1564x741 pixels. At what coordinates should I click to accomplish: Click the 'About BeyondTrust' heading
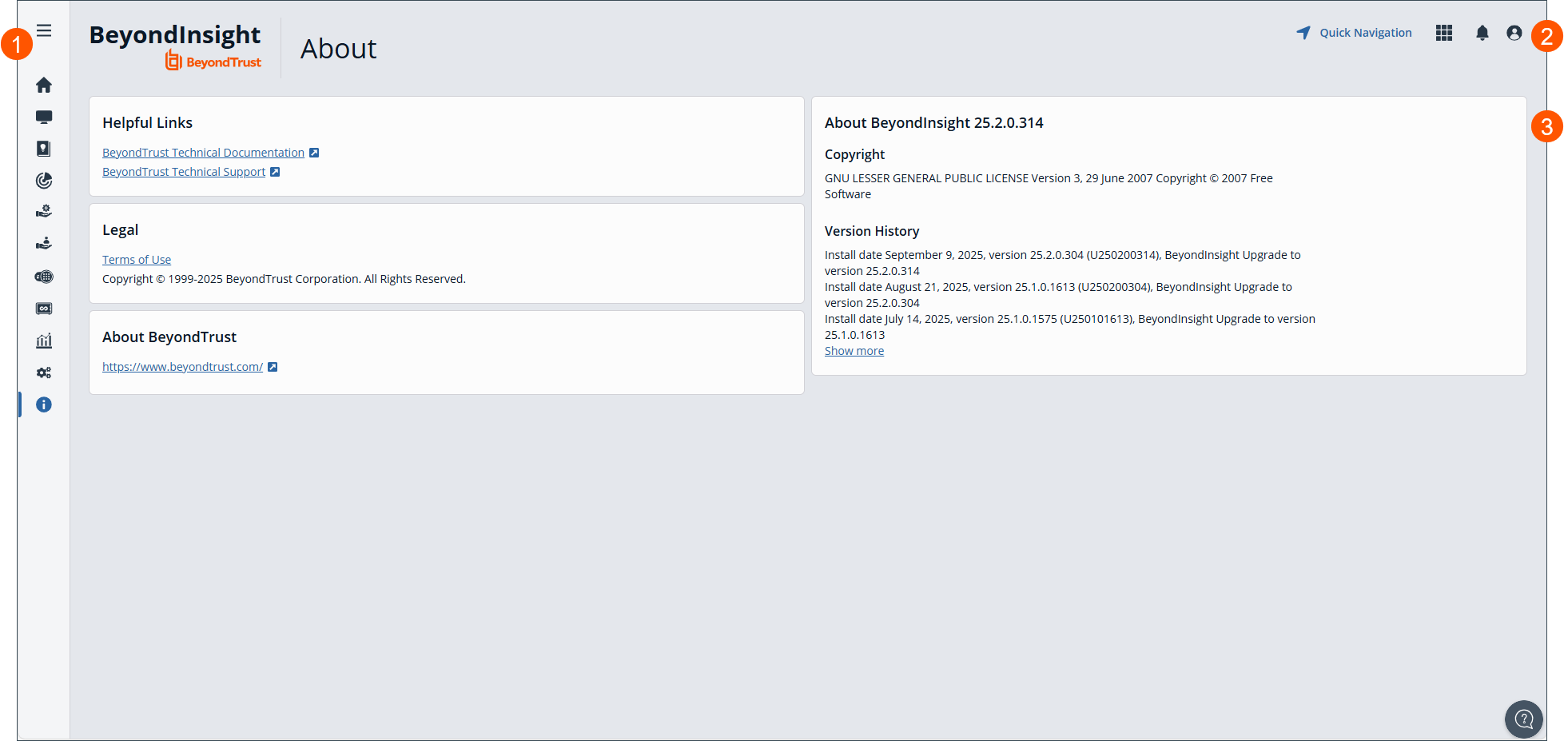169,337
